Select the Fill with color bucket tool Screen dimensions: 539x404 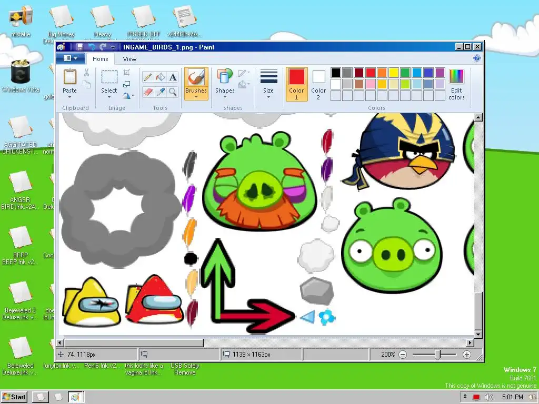(x=160, y=77)
